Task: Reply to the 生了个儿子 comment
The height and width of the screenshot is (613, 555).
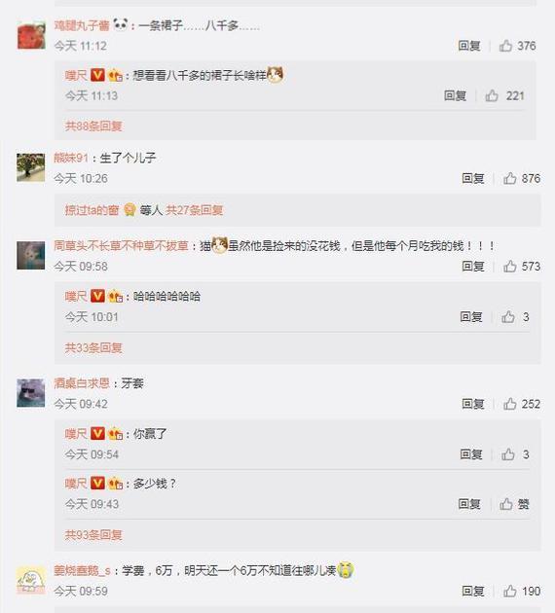Action: (473, 179)
